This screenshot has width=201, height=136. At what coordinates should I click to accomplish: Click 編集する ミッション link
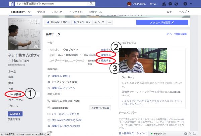point(63,88)
